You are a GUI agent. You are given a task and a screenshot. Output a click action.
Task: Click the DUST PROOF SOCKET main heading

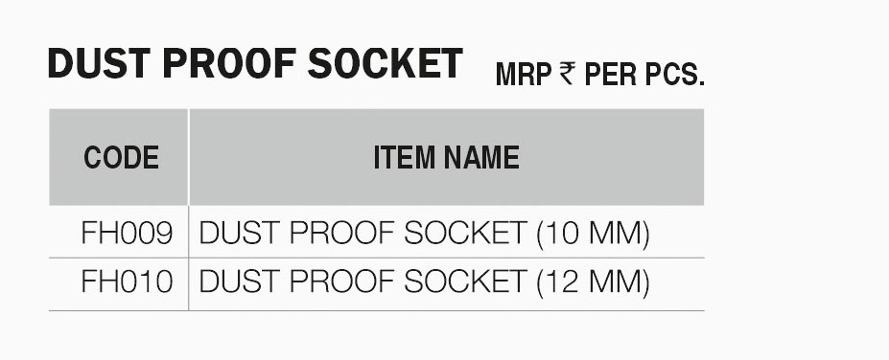pos(255,63)
